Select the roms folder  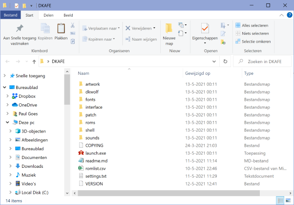pyautogui.click(x=90, y=122)
